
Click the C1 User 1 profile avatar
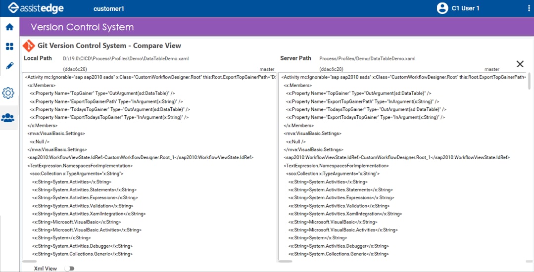tap(442, 8)
